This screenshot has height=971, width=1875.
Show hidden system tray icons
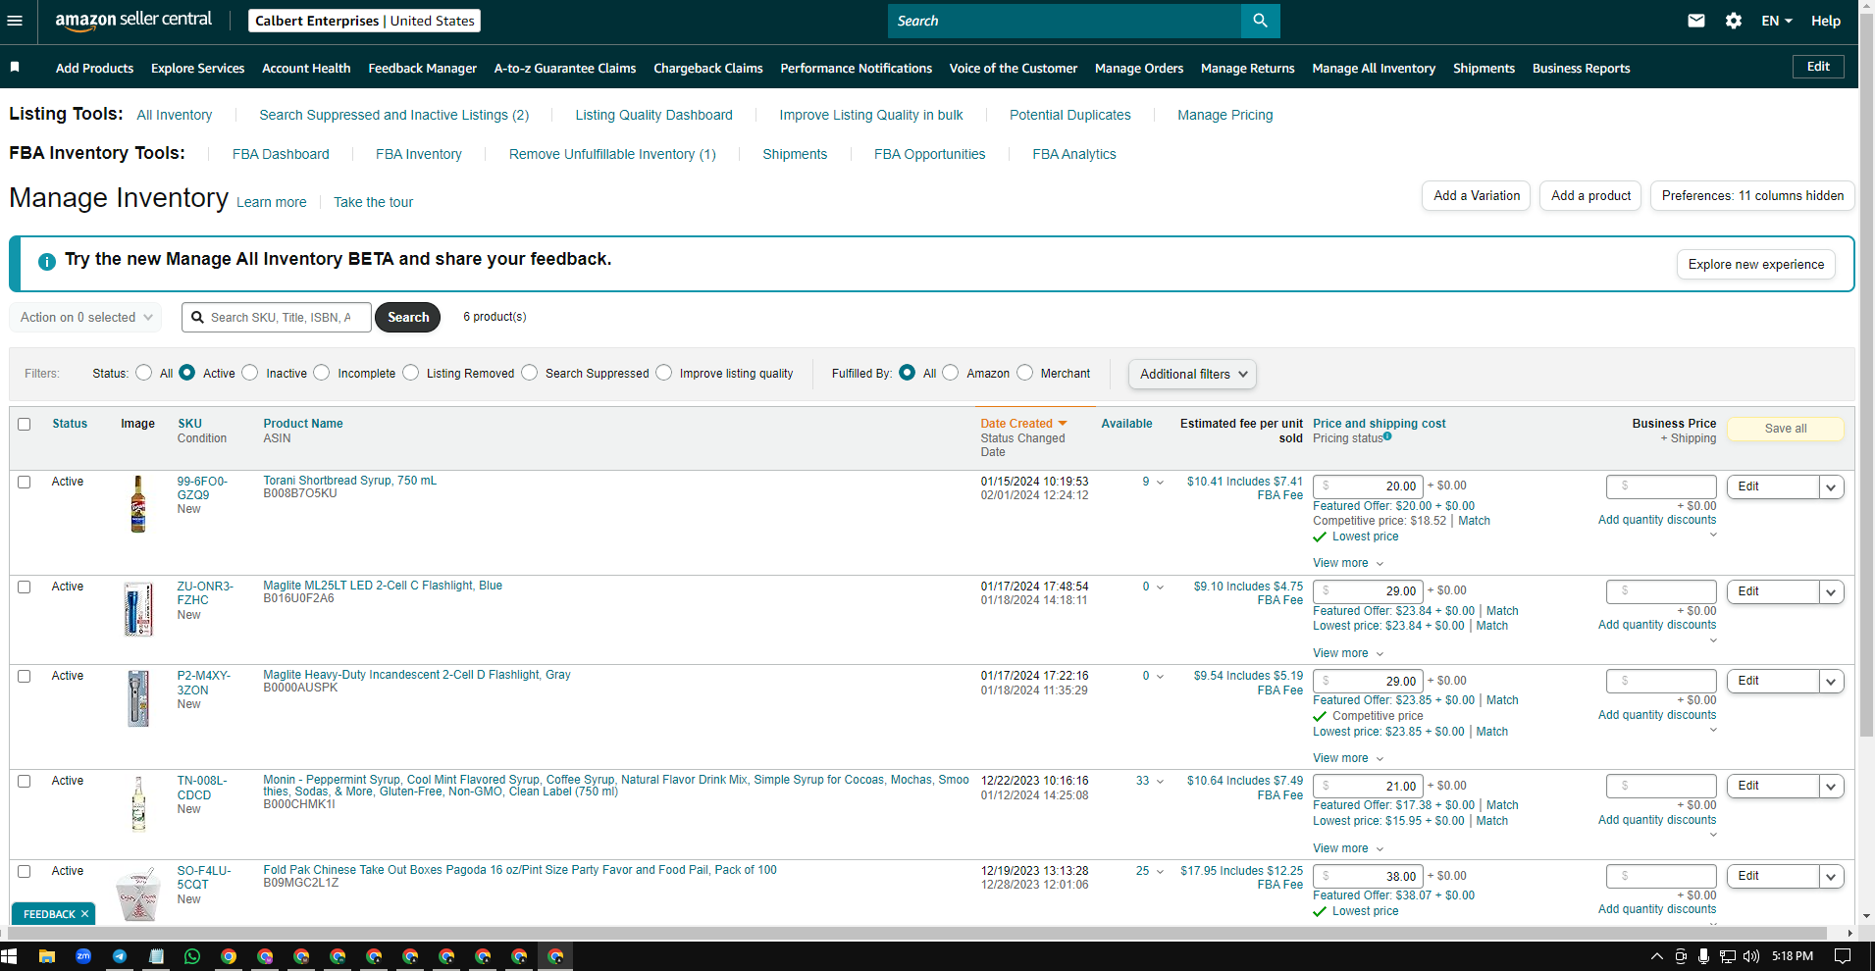point(1657,956)
